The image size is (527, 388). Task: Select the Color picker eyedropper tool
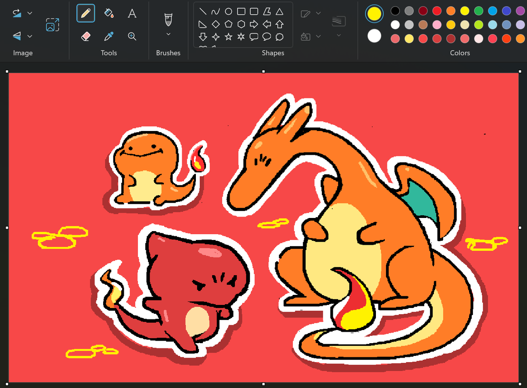(109, 36)
